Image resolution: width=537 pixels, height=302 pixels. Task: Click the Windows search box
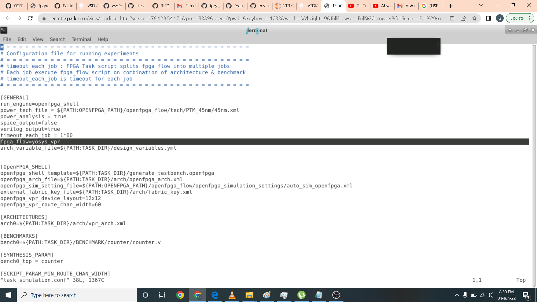click(x=77, y=295)
